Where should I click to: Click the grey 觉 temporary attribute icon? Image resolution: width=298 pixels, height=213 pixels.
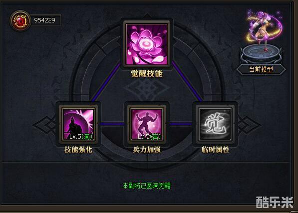tap(215, 124)
